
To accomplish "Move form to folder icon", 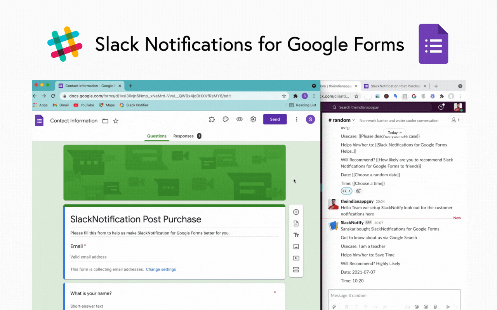I will 105,121.
